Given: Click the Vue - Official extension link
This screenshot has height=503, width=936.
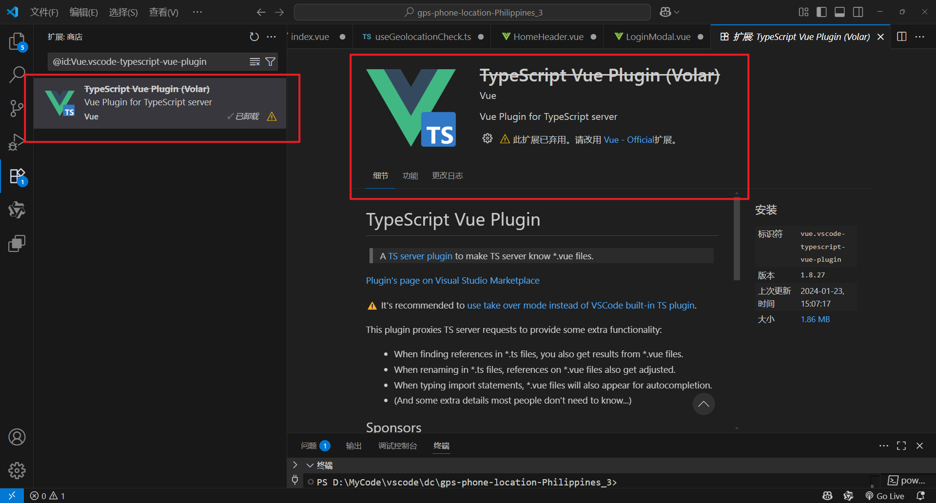Looking at the screenshot, I should (x=629, y=139).
